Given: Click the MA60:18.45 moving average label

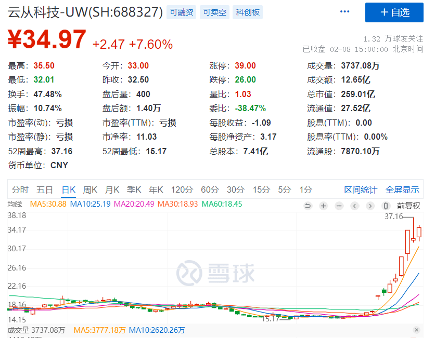Looking at the screenshot, I should coord(222,204).
